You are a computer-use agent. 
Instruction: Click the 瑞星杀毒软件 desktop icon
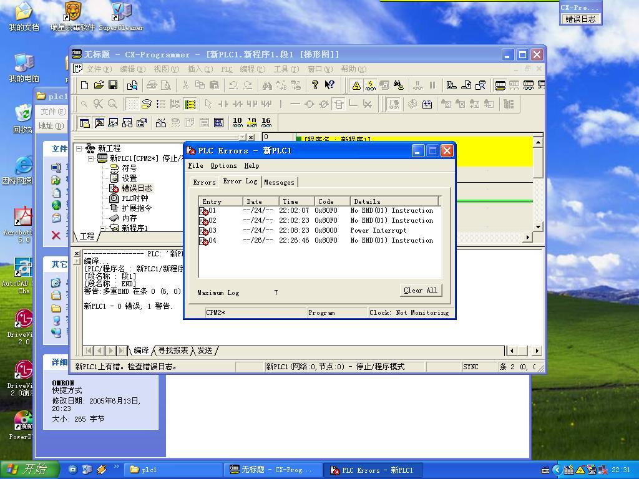tap(72, 16)
